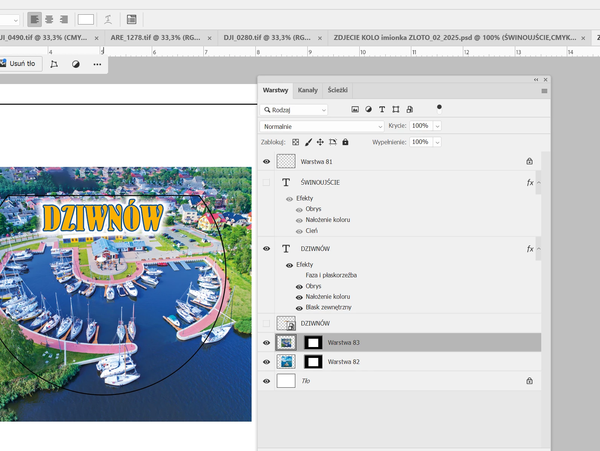Toggle the Character and Paragraph panels
Viewport: 600px width, 451px height.
coord(131,19)
